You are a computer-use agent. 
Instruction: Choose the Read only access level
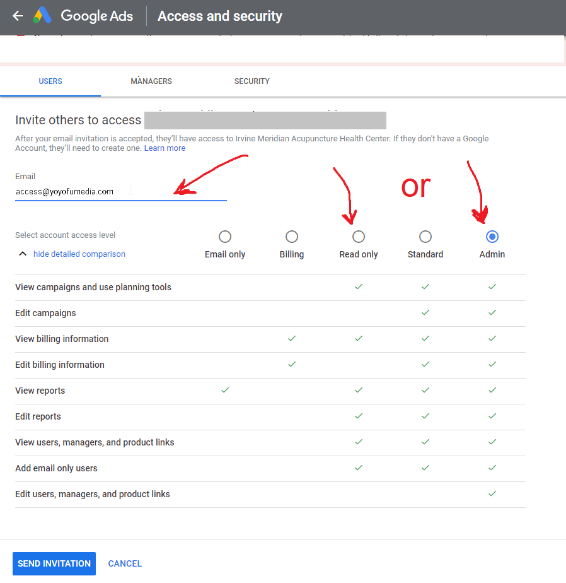[359, 237]
